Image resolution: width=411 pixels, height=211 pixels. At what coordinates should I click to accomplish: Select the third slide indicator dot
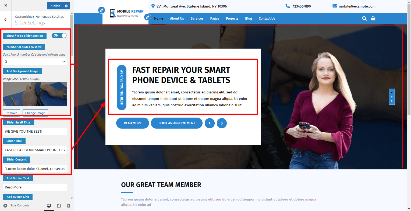pyautogui.click(x=392, y=101)
